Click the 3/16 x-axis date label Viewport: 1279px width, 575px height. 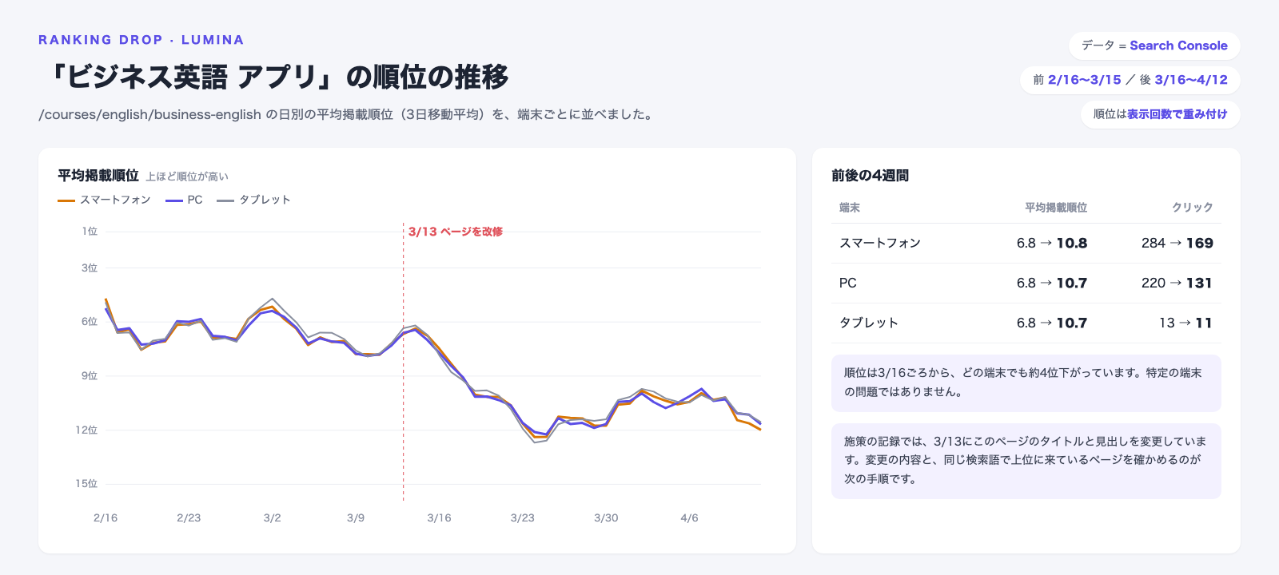(439, 517)
